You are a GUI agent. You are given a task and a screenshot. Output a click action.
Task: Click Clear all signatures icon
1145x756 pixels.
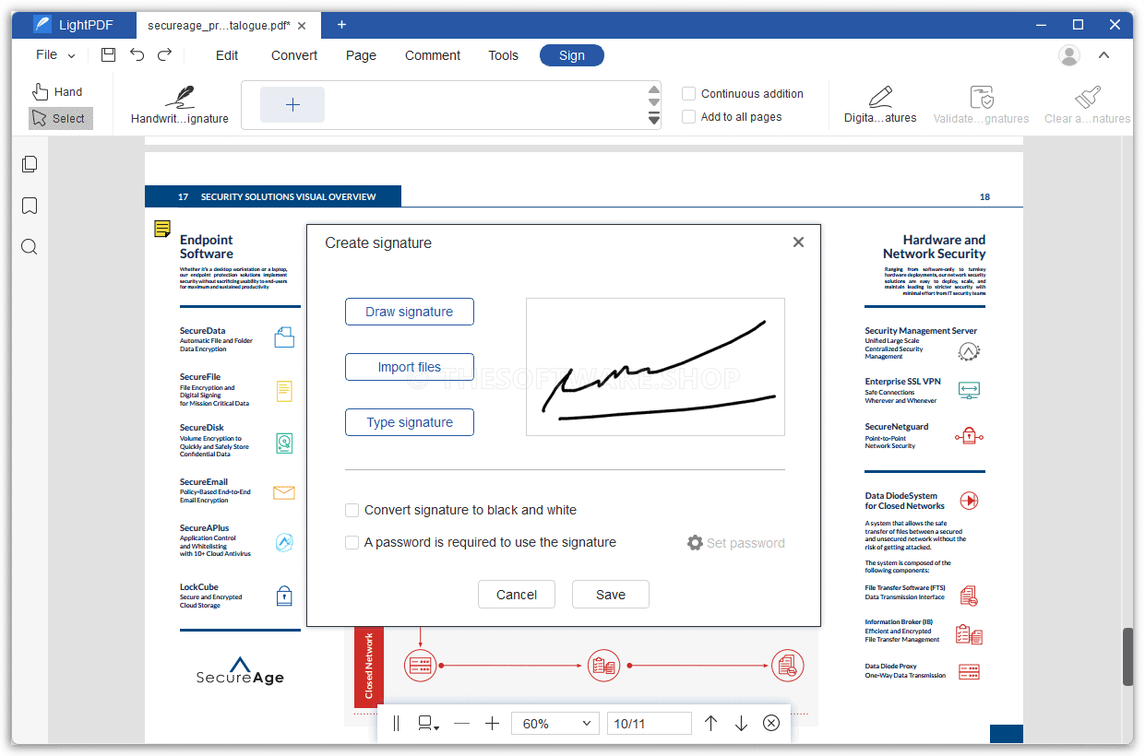(x=1087, y=103)
